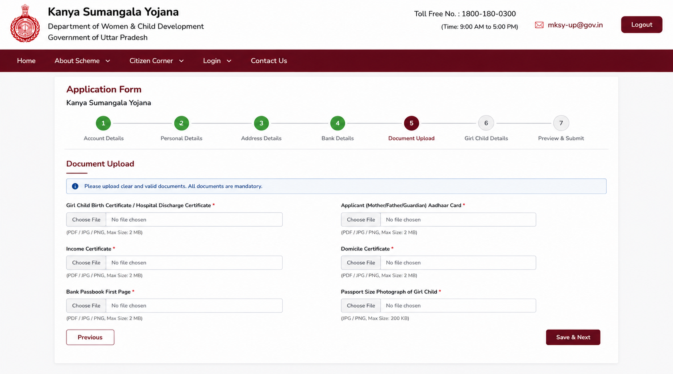Open the About Scheme menu
673x374 pixels.
point(77,61)
